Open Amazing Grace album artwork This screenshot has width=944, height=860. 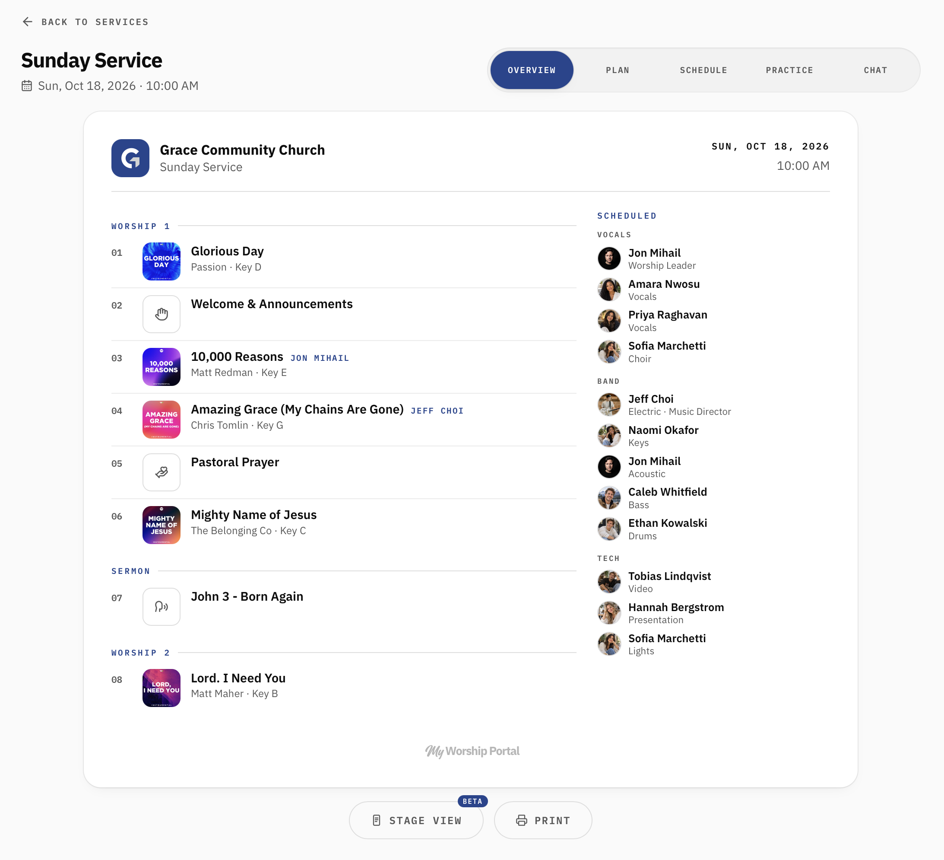(x=161, y=420)
